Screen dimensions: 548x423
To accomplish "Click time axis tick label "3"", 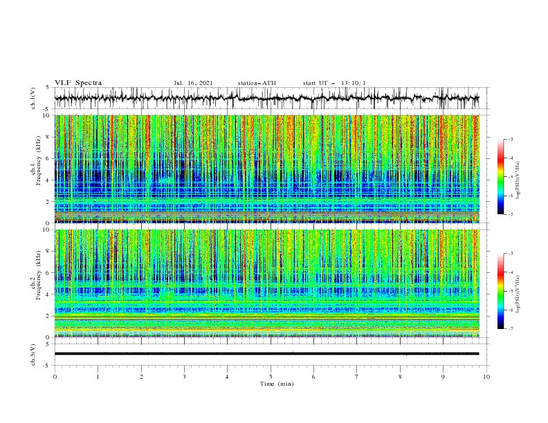I will (184, 377).
